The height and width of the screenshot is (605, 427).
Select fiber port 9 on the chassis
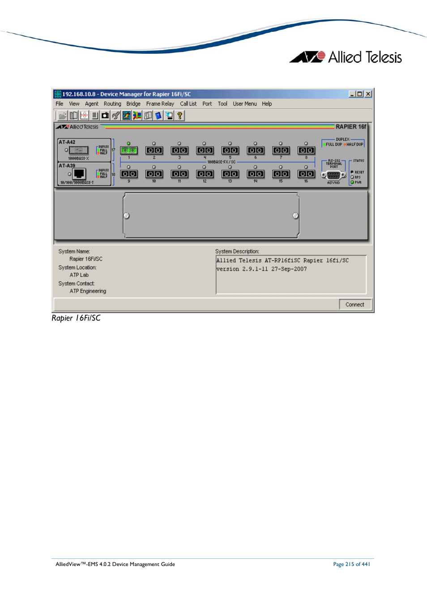[x=129, y=174]
